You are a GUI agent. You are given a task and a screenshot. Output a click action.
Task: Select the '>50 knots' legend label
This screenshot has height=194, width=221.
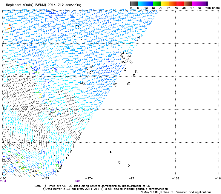click(212, 8)
